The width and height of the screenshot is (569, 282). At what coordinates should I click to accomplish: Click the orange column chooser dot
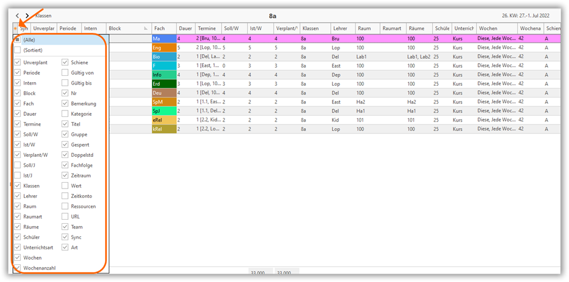point(15,28)
